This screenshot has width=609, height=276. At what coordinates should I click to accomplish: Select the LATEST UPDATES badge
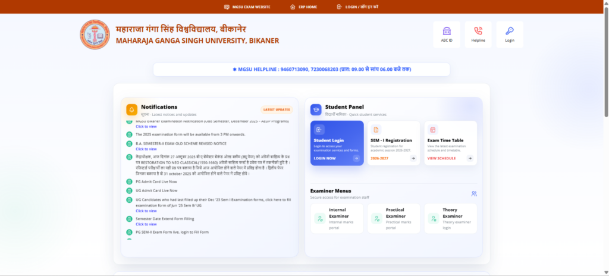click(x=277, y=109)
